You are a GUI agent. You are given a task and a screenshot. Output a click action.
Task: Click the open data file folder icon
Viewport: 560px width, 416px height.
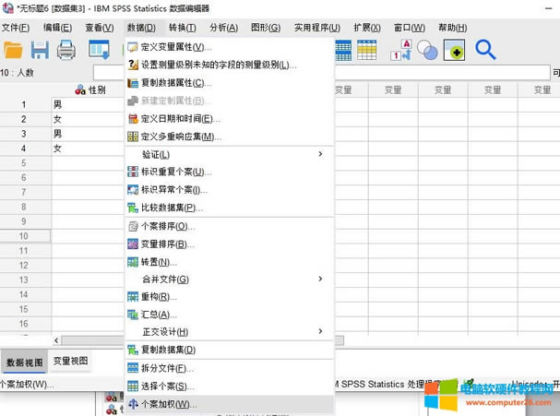coord(13,50)
